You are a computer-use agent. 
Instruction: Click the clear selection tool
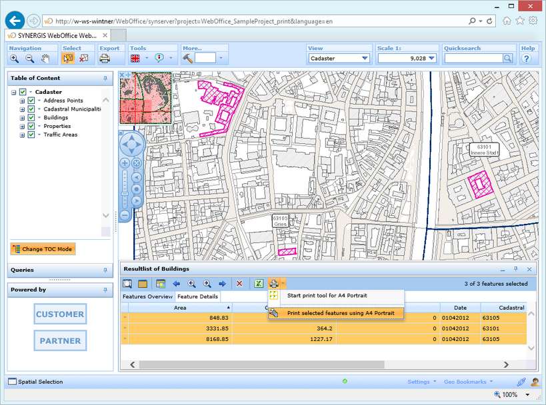tap(84, 59)
